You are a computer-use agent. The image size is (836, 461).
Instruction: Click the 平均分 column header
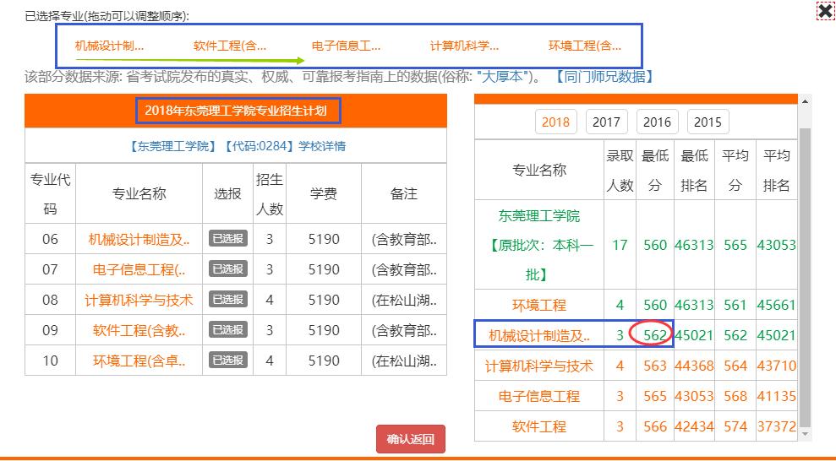pos(735,171)
